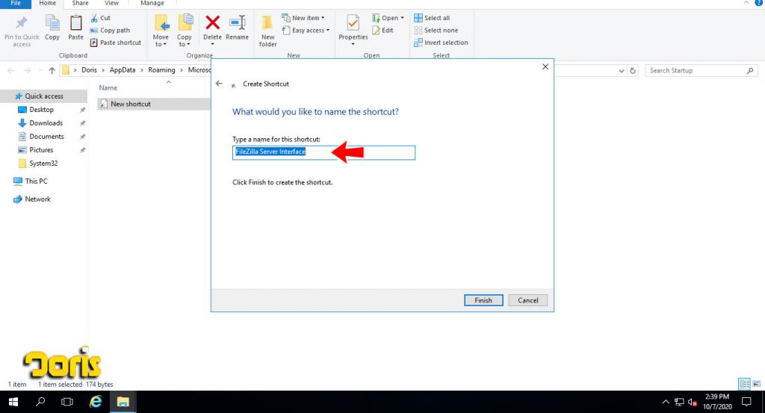
Task: Launch Internet Explorer from the taskbar
Action: pyautogui.click(x=95, y=402)
